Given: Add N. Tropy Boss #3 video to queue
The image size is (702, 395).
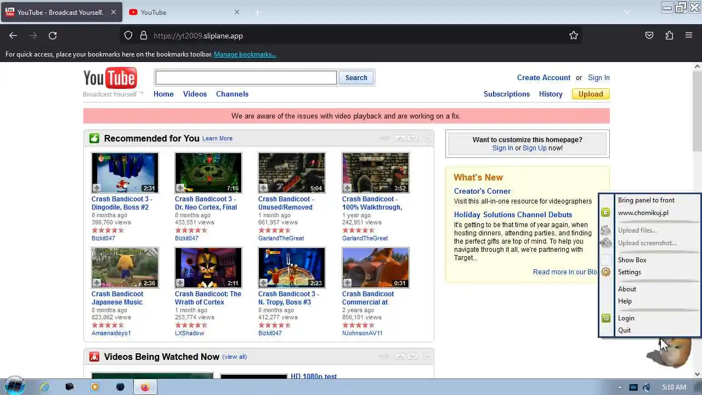Looking at the screenshot, I should [264, 283].
